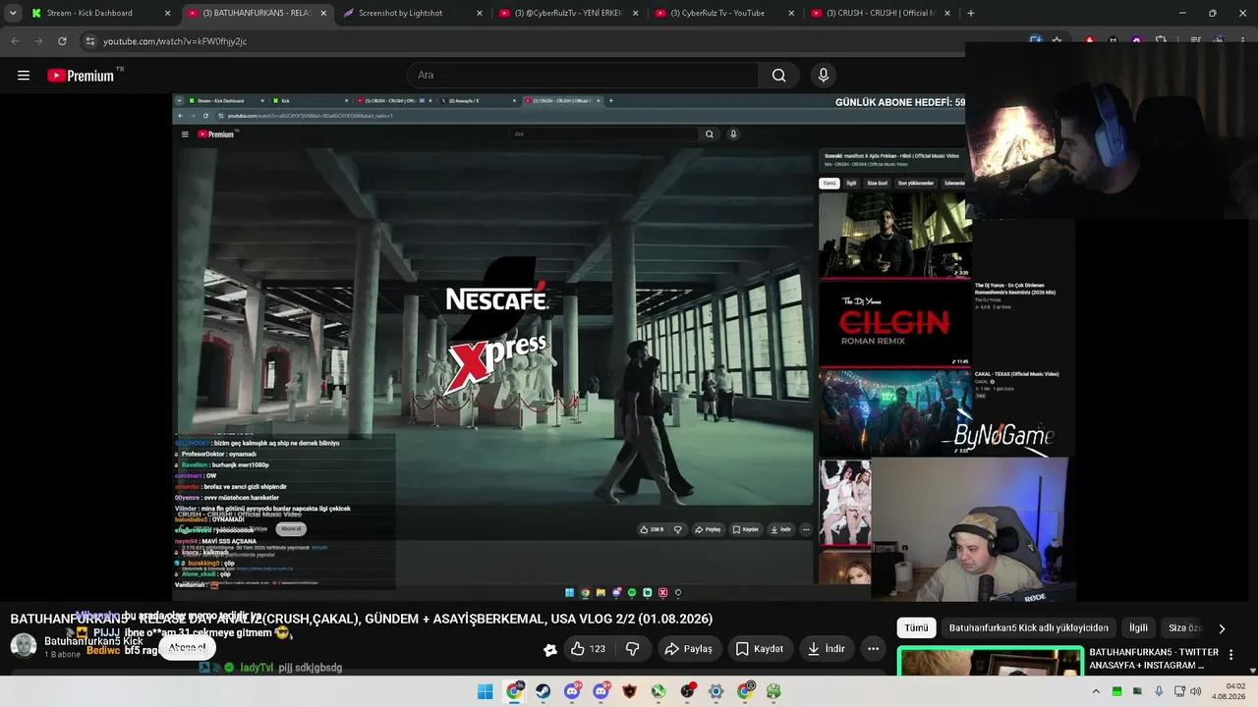Viewport: 1258px width, 707px height.
Task: Click the in-video Tümü filter chip
Action: click(829, 183)
